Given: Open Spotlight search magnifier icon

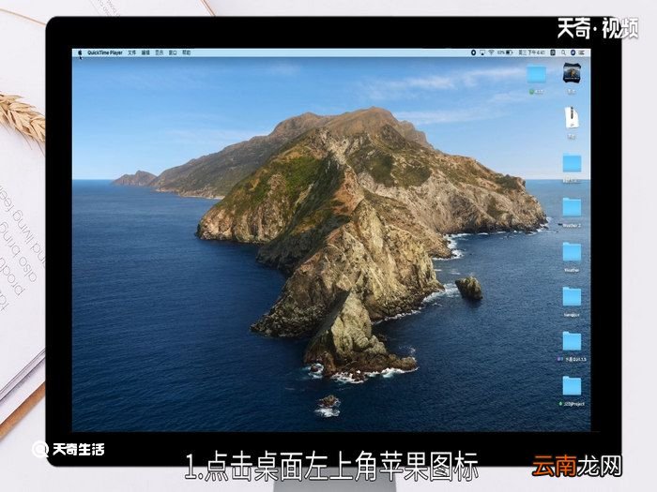Looking at the screenshot, I should [563, 52].
